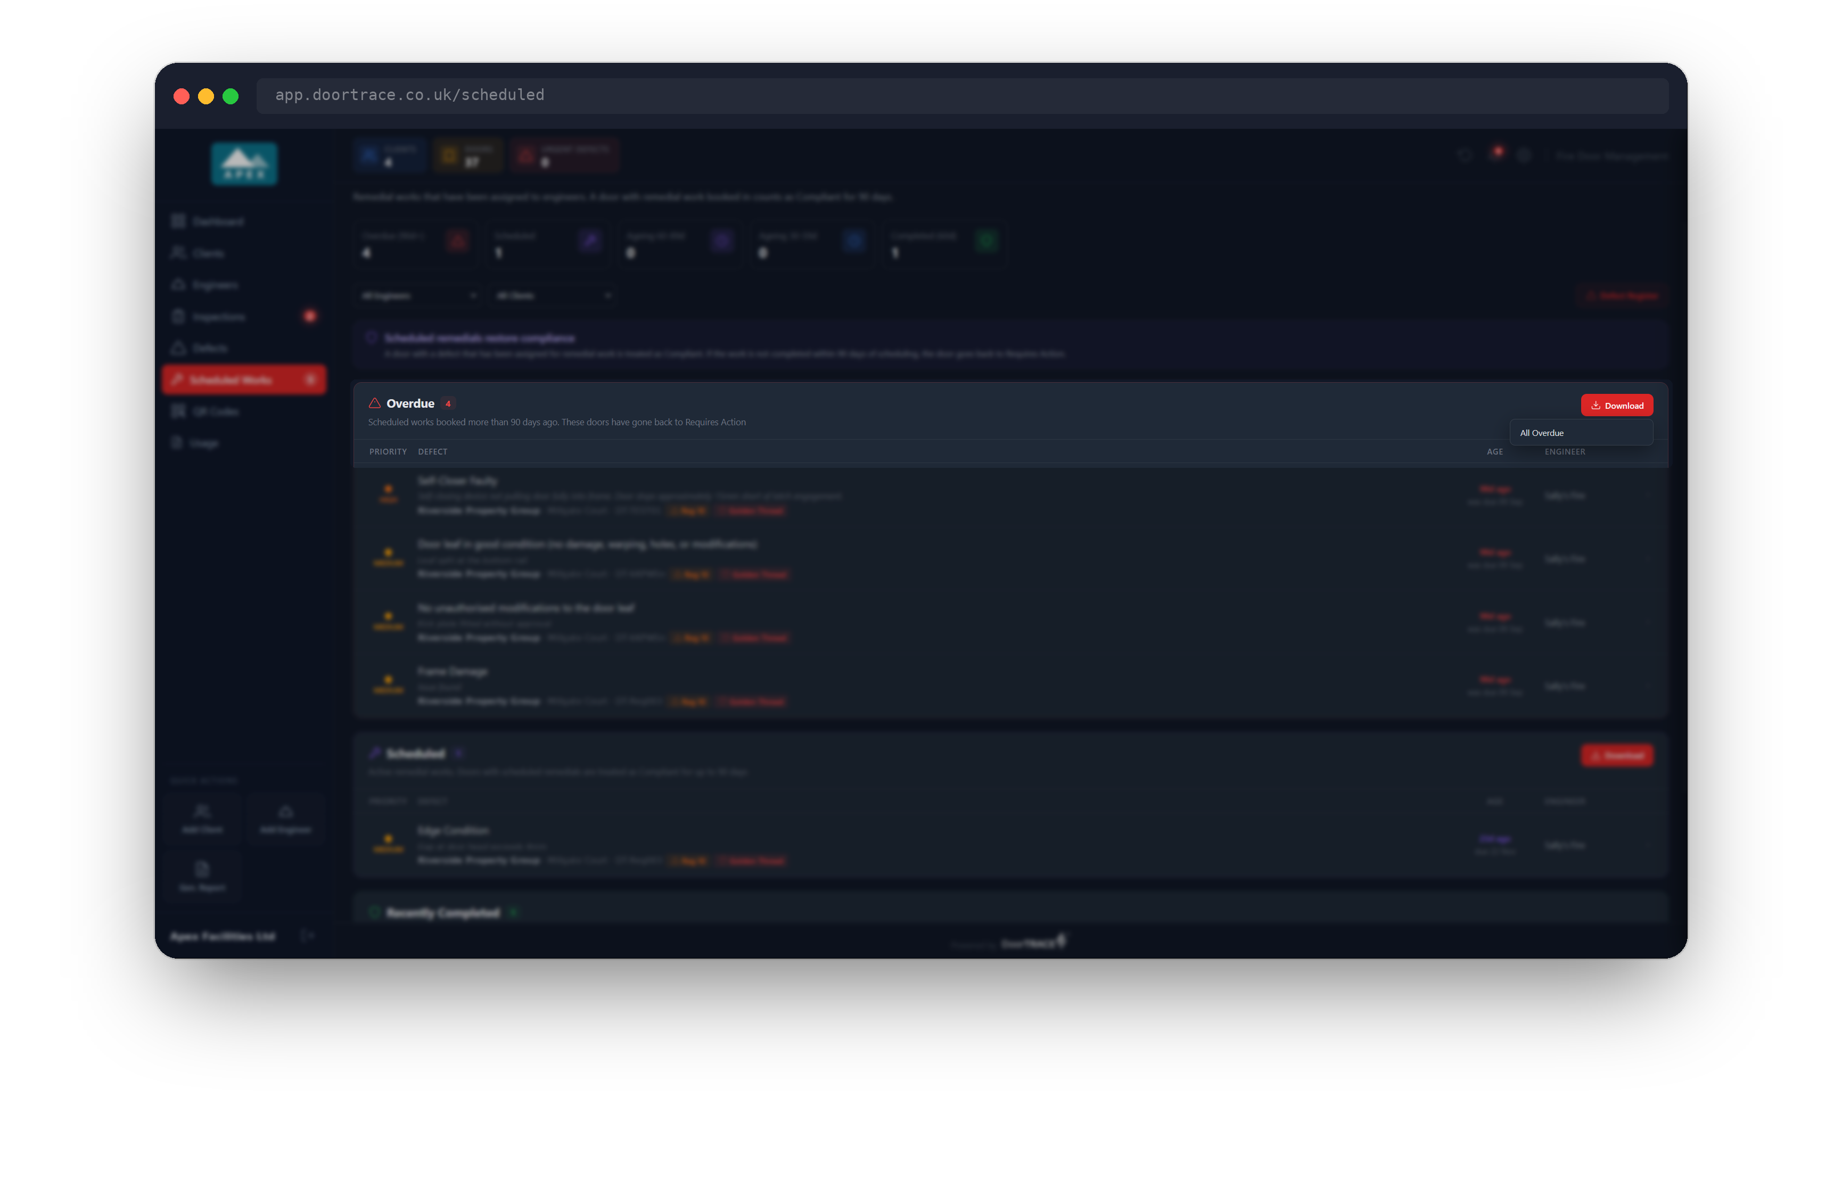Open the All Engineers filter dropdown

click(x=418, y=295)
